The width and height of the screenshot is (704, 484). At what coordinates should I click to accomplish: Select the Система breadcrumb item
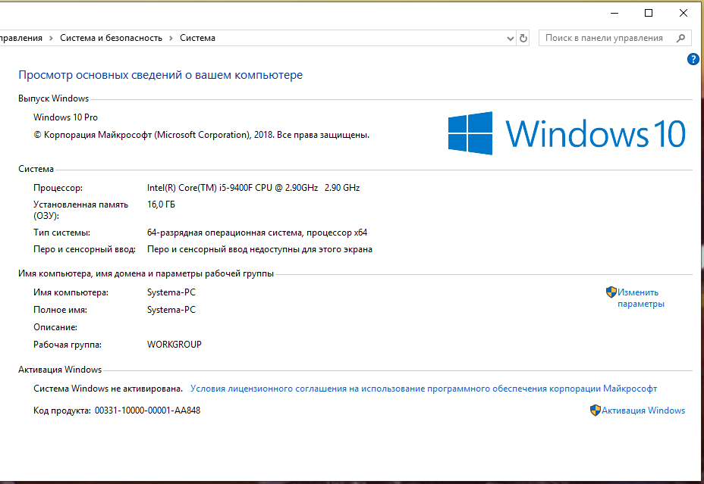tap(197, 38)
